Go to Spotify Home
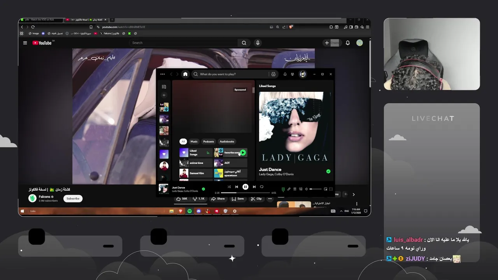The image size is (498, 280). pyautogui.click(x=185, y=74)
